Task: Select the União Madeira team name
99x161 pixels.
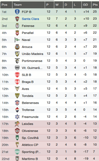Action: click(x=33, y=54)
